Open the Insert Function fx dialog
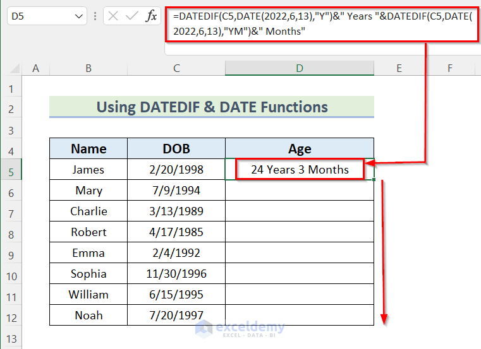Image resolution: width=481 pixels, height=349 pixels. tap(151, 16)
